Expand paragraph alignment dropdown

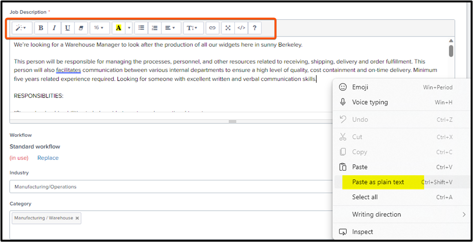point(170,28)
